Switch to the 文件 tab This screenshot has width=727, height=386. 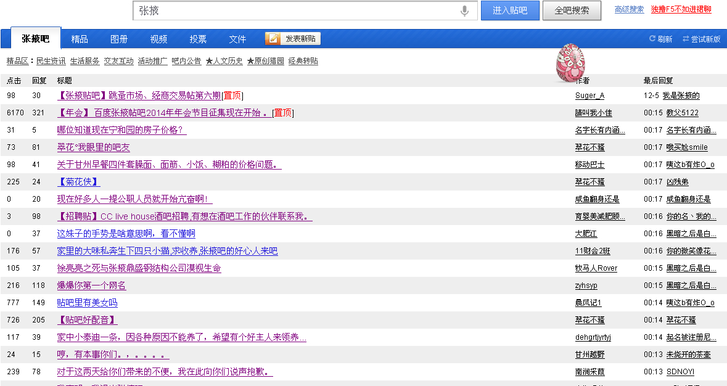click(237, 39)
